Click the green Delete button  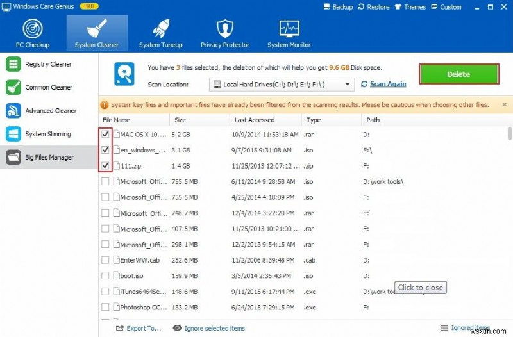click(x=458, y=74)
